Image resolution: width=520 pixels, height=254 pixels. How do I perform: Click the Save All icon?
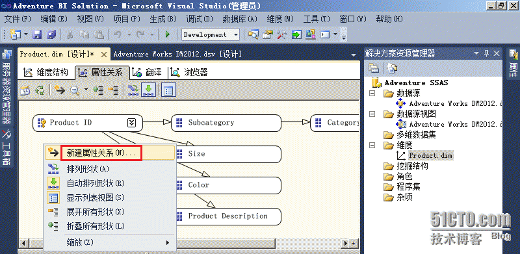pyautogui.click(x=51, y=34)
